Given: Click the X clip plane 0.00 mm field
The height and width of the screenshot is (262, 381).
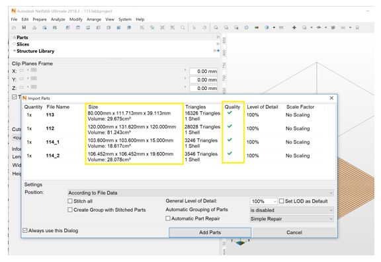Looking at the screenshot, I should (x=203, y=71).
